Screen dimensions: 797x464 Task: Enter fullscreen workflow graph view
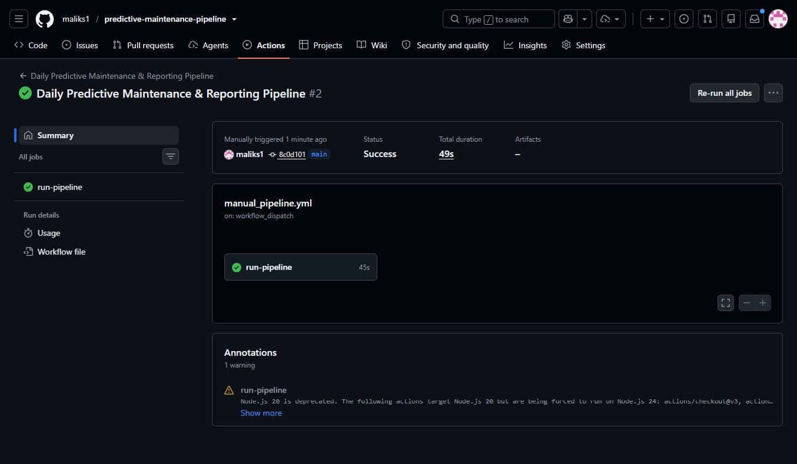point(726,303)
